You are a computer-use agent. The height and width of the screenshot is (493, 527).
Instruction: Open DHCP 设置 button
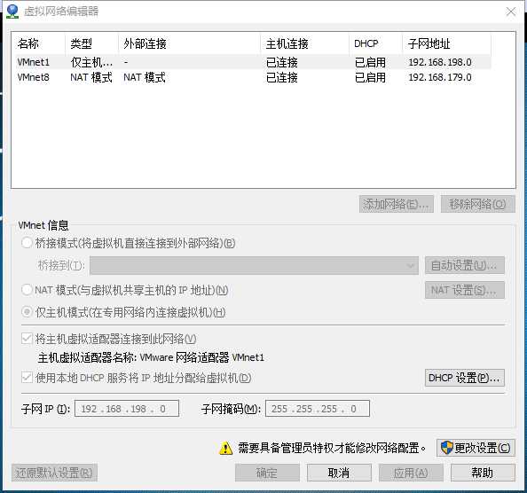click(465, 378)
